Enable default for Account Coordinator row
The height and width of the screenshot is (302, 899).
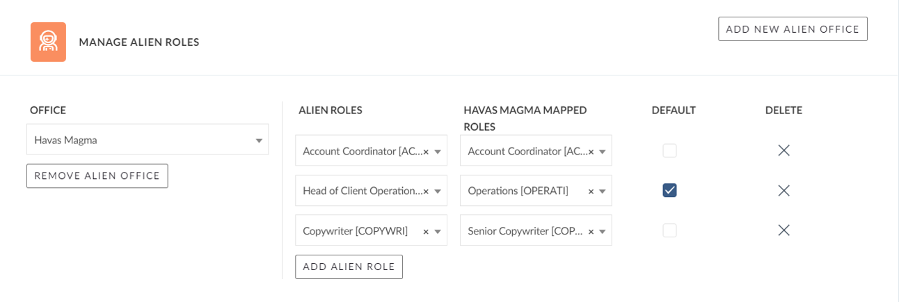(x=669, y=150)
